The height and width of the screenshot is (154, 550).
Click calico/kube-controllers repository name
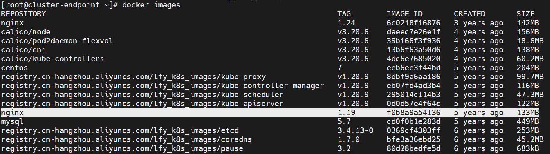[53, 59]
